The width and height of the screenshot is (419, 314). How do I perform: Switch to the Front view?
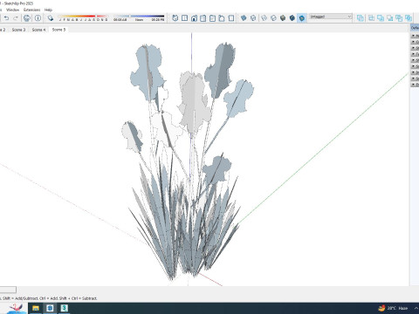click(194, 18)
